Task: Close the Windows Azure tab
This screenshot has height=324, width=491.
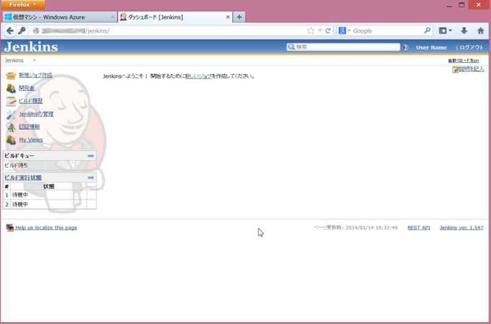Action: (x=113, y=17)
